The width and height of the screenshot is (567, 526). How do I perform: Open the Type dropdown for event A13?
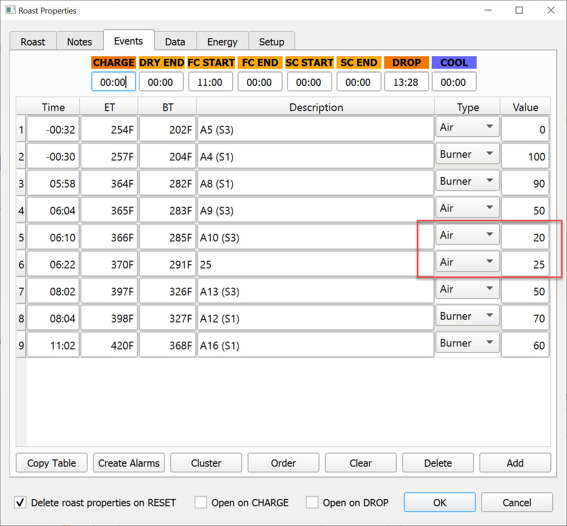(467, 289)
